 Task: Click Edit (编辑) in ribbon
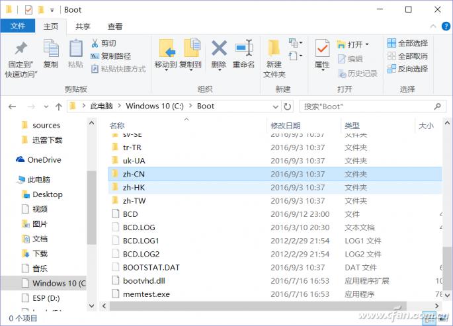coord(350,59)
